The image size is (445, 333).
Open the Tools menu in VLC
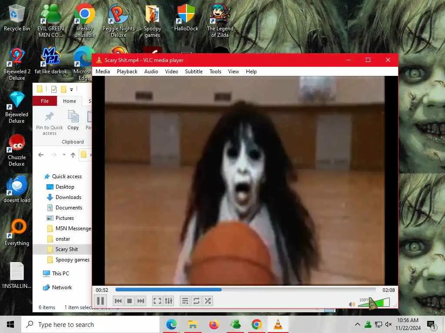point(215,72)
